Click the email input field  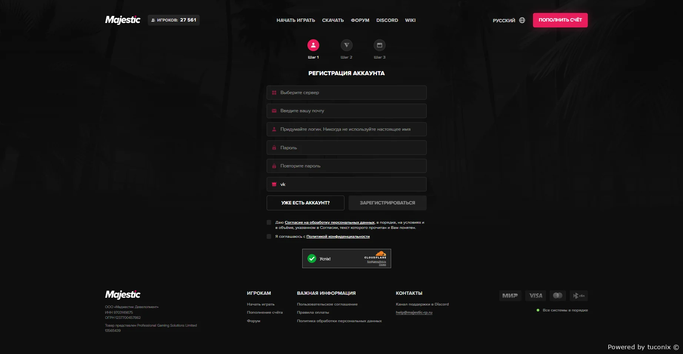click(346, 111)
